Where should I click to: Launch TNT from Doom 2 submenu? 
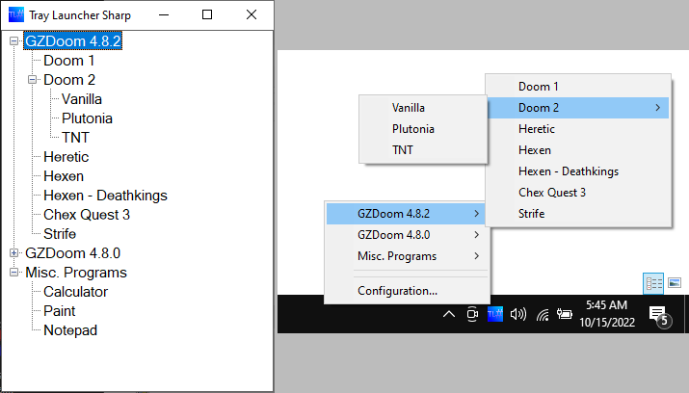click(x=423, y=149)
